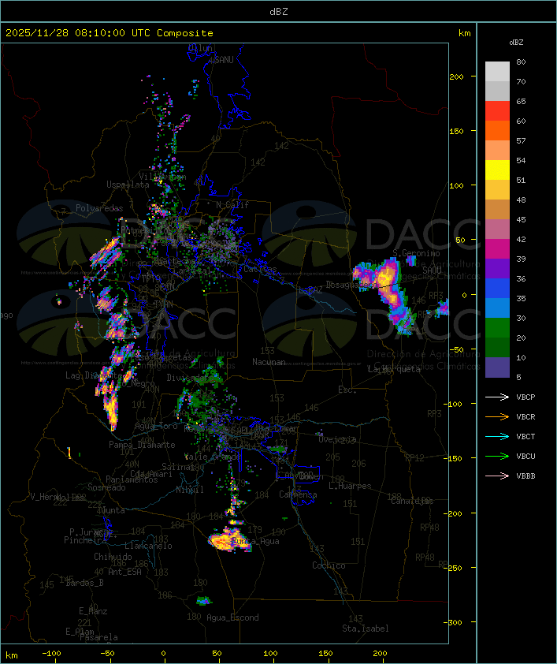Viewport: 557px width, 664px height.
Task: Click the Polvaredas place label
Action: coord(99,208)
